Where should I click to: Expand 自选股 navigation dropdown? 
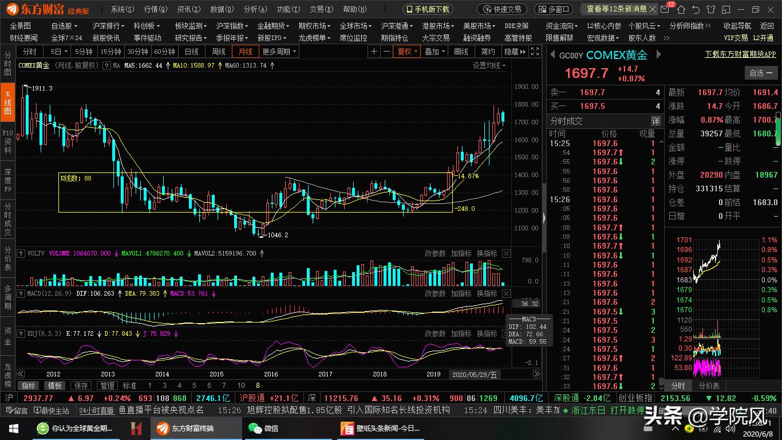64,26
